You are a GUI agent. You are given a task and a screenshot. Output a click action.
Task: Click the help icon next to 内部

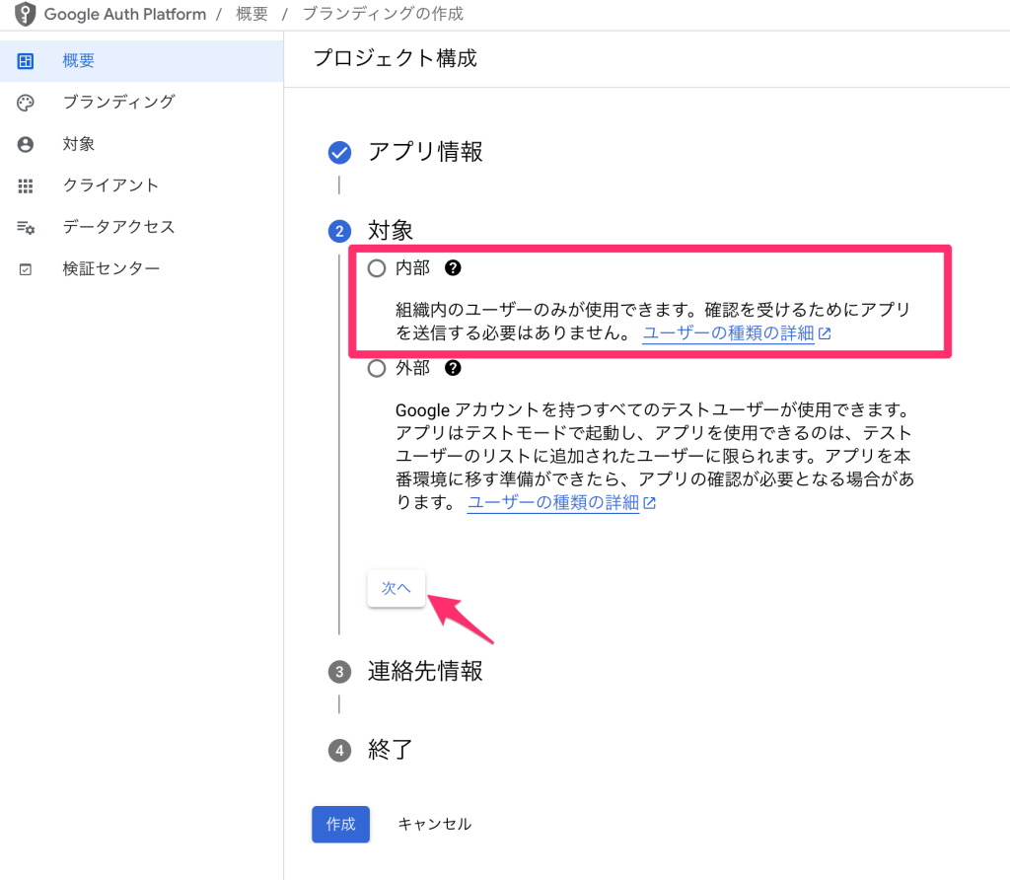click(453, 268)
